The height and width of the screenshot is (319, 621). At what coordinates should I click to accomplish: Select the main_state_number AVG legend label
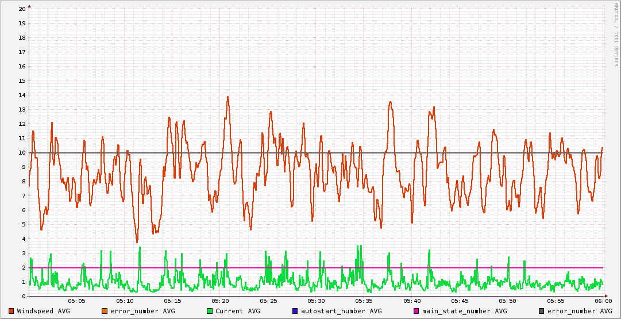point(465,311)
